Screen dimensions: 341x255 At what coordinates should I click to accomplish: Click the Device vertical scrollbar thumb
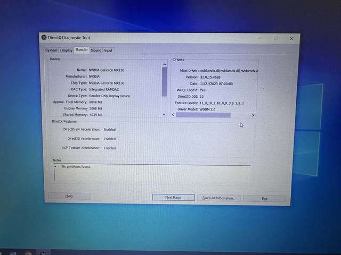[165, 82]
